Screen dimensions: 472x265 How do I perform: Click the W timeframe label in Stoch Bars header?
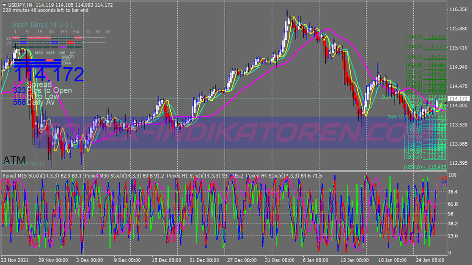[98, 32]
